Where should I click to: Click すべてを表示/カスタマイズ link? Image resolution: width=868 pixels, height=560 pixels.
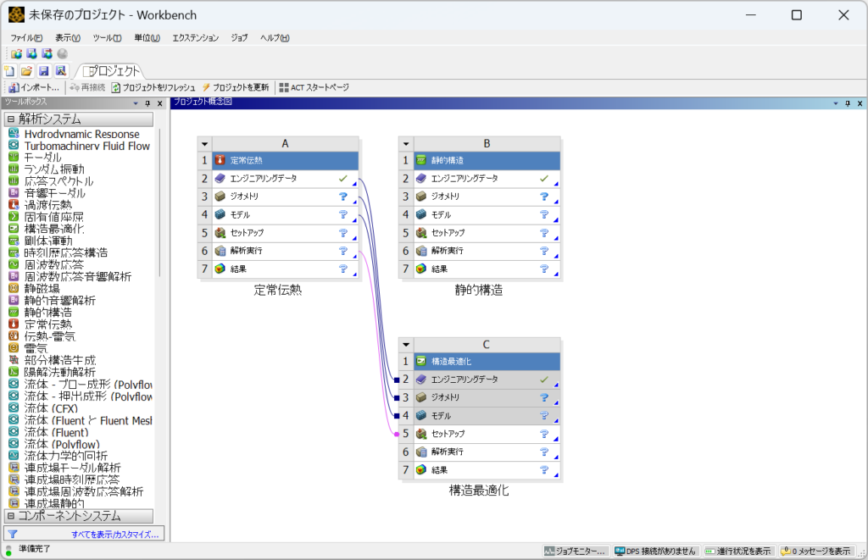tap(115, 535)
